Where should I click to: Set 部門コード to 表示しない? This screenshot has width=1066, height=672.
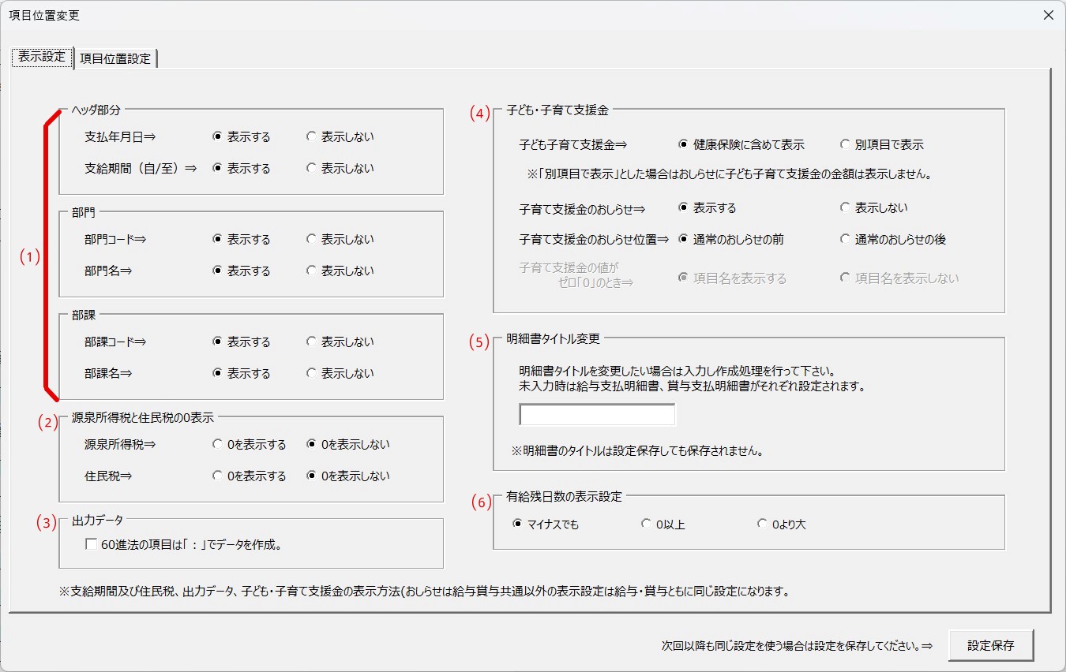[340, 239]
